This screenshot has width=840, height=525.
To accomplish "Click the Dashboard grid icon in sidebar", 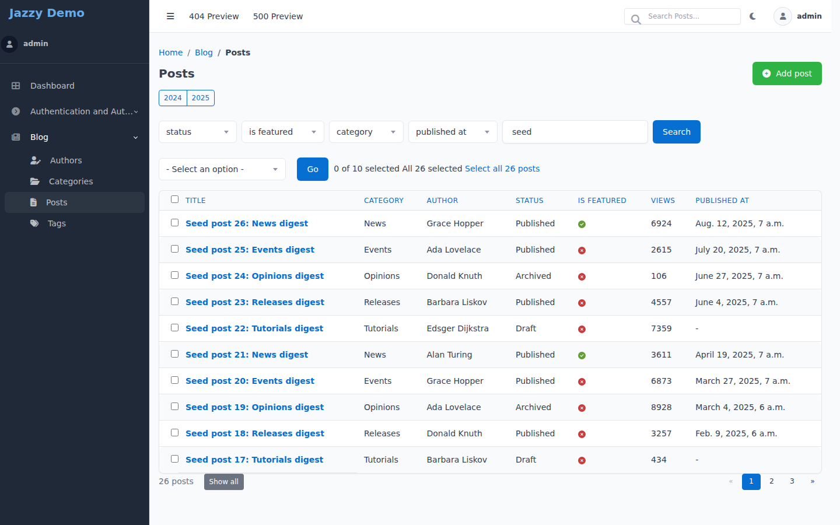I will click(x=16, y=86).
